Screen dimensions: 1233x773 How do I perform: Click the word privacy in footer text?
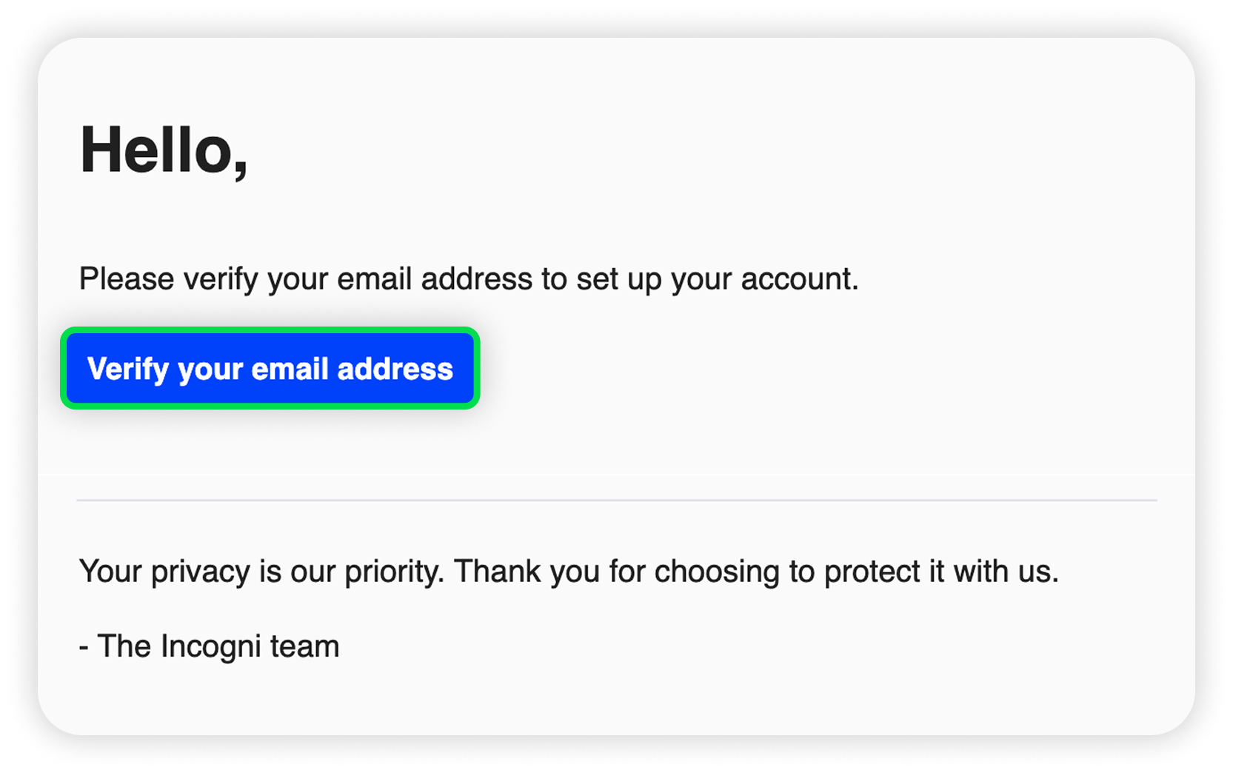pos(201,572)
